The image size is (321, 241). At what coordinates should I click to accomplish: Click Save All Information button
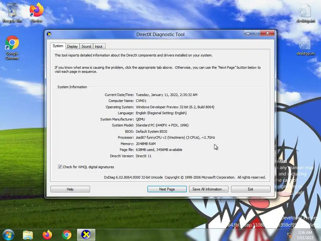(x=208, y=189)
